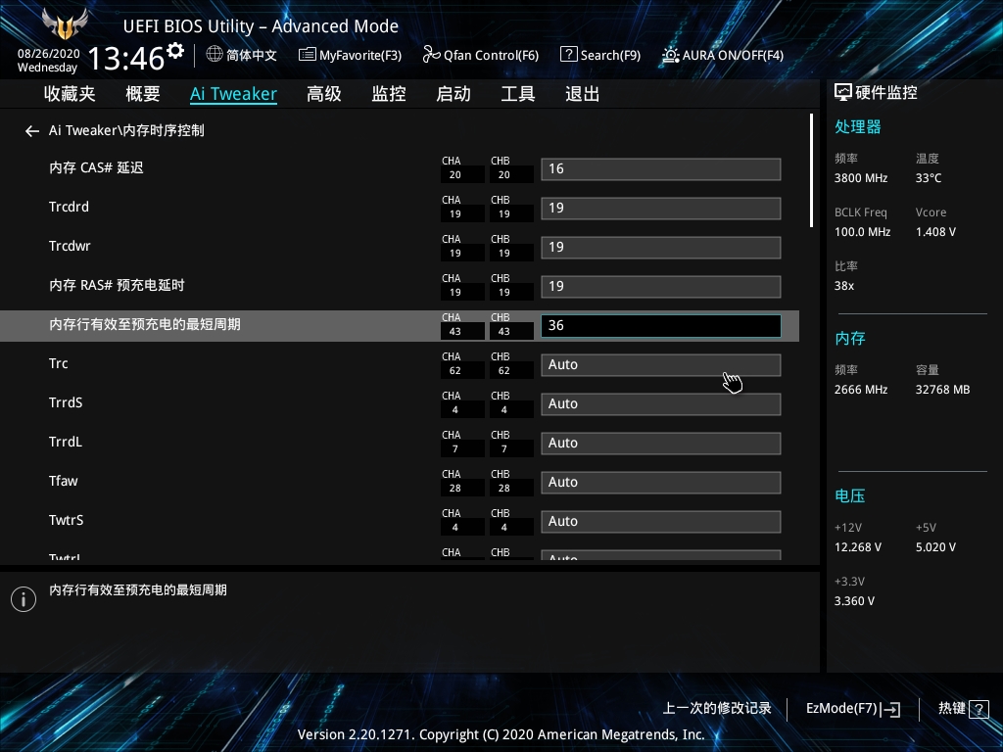Open Qfan Control(F6)
The image size is (1003, 752).
pyautogui.click(x=480, y=55)
